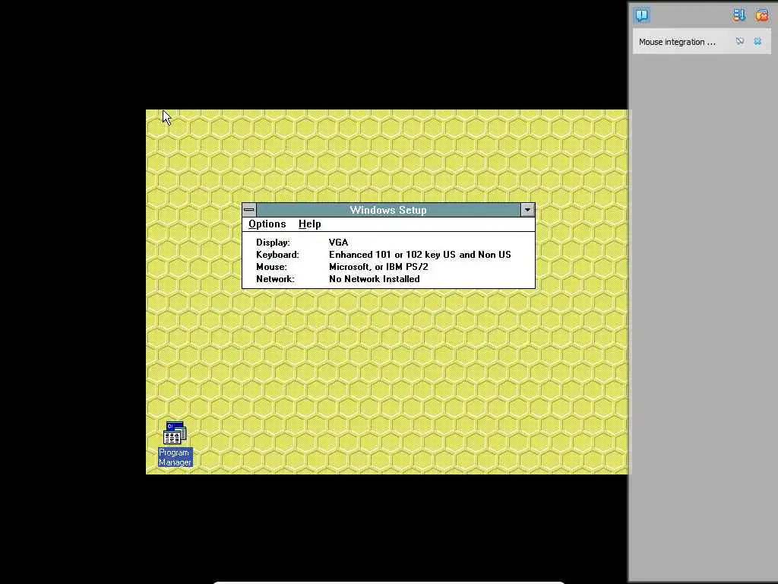The image size is (778, 584).
Task: Open the Windows Setup control-menu box
Action: click(249, 210)
